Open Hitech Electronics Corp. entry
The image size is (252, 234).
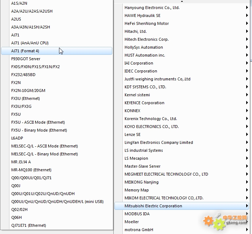[x=182, y=39]
